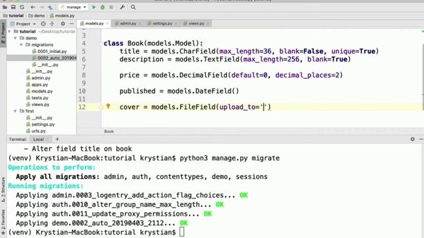Select __init__.py inside migrations

point(45,65)
